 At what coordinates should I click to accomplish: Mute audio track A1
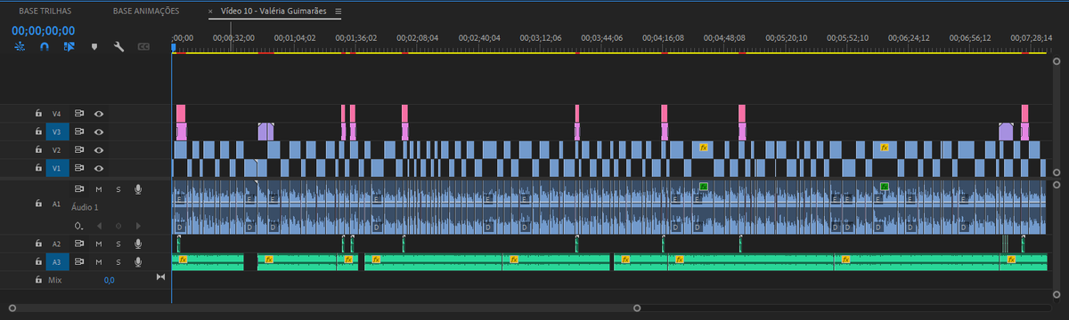click(x=99, y=188)
